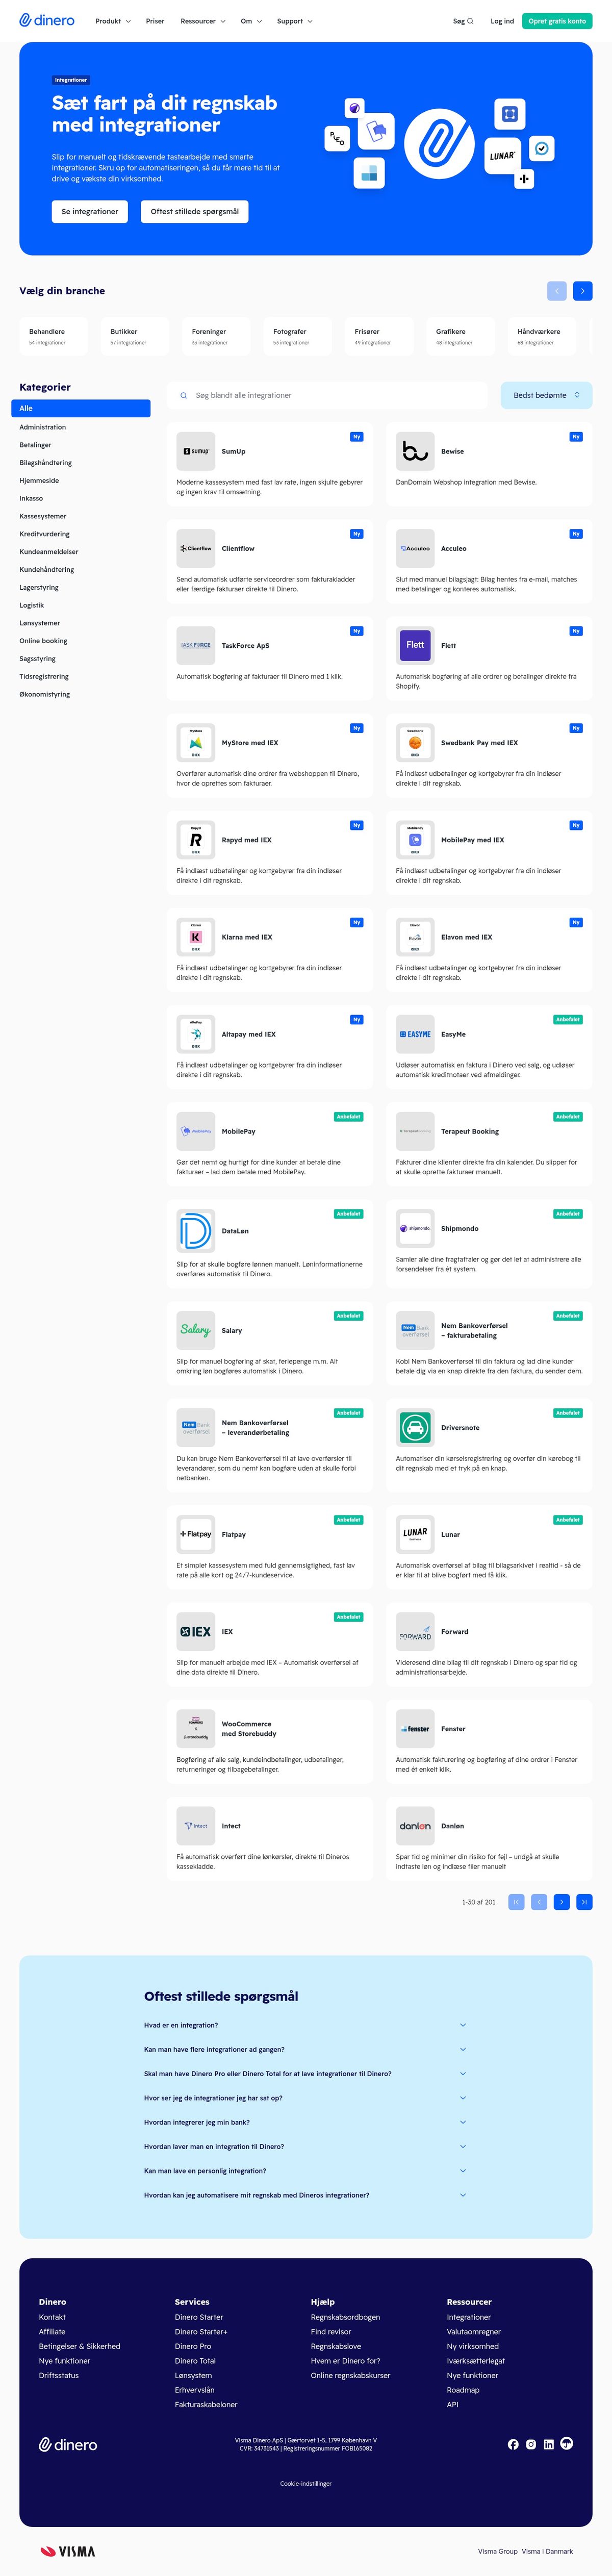This screenshot has height=2576, width=612.
Task: Go to next page of integrations
Action: [x=562, y=1902]
